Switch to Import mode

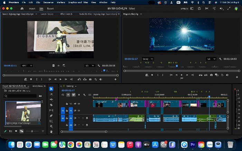[32, 9]
